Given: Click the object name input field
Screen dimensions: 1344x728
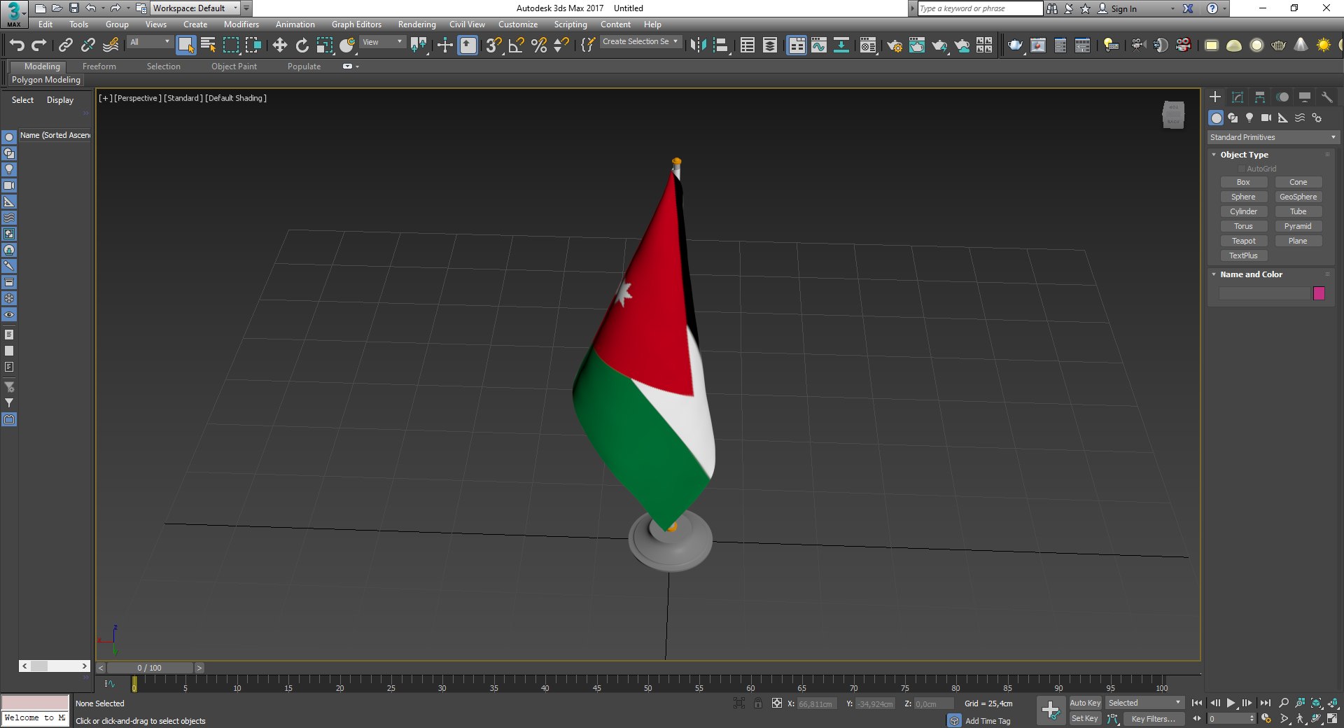Looking at the screenshot, I should pos(1264,293).
